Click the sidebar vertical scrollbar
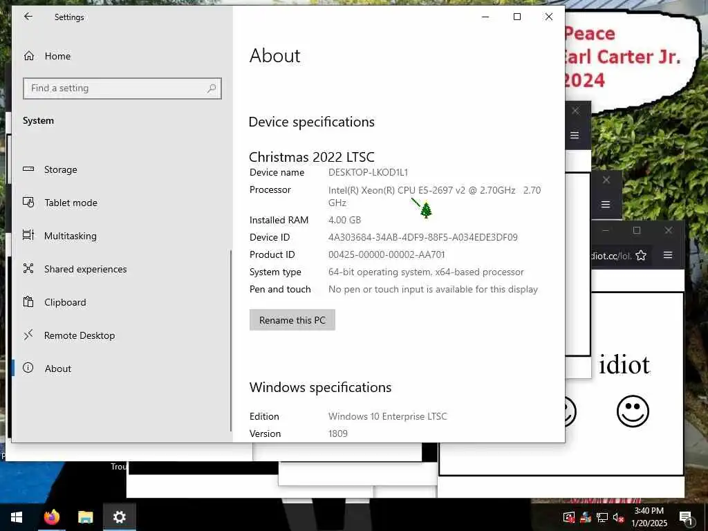 pyautogui.click(x=231, y=341)
